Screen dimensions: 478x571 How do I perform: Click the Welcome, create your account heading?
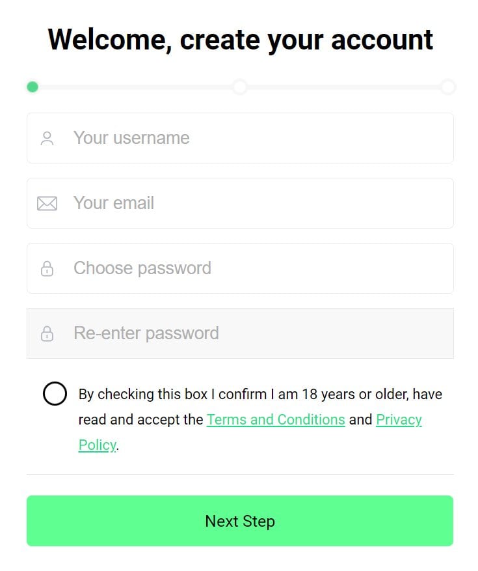(239, 39)
